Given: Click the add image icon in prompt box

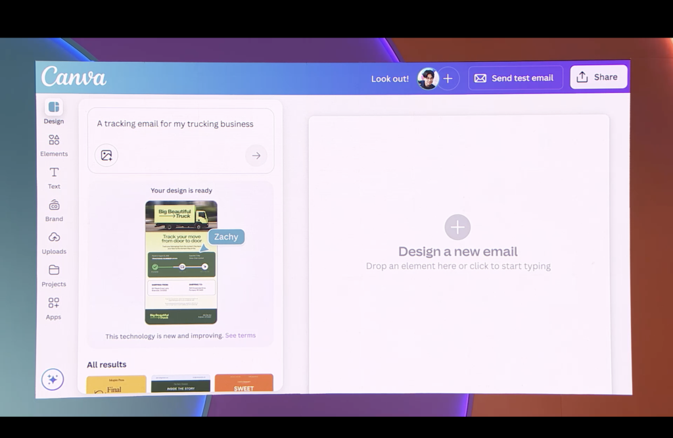Looking at the screenshot, I should coord(106,155).
